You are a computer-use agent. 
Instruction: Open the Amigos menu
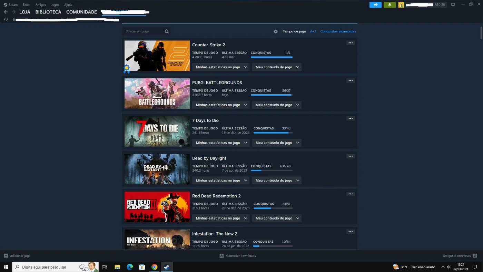coord(41,4)
